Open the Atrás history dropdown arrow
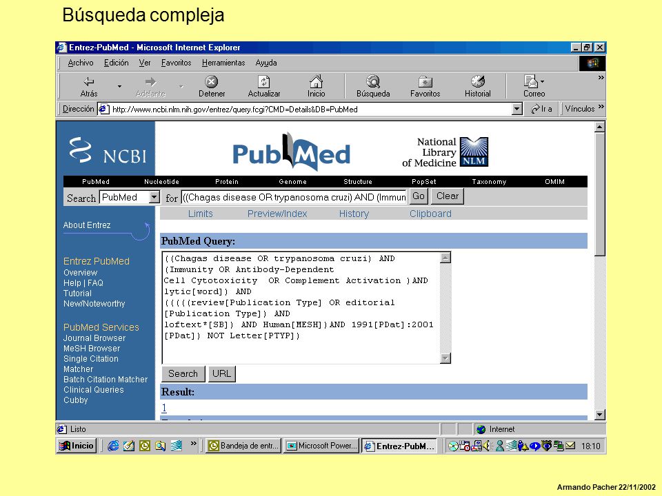The height and width of the screenshot is (496, 662). click(x=119, y=87)
